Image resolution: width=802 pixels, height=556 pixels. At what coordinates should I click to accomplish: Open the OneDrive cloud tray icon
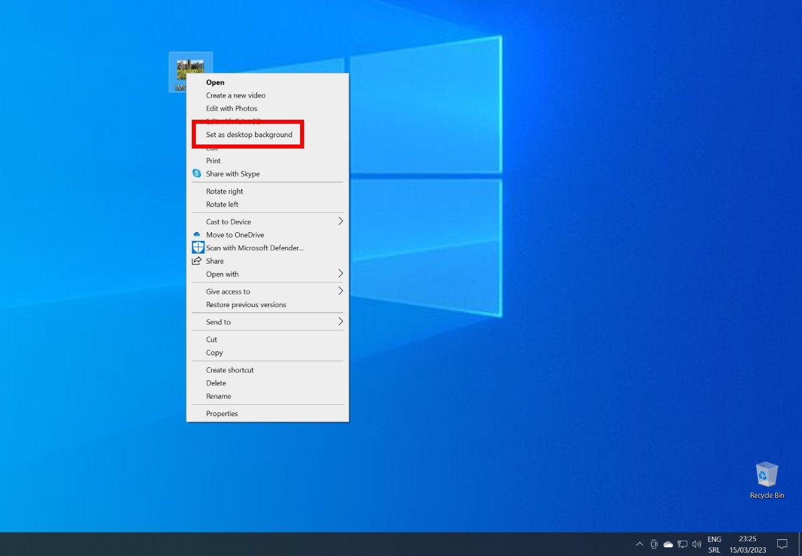pos(668,544)
